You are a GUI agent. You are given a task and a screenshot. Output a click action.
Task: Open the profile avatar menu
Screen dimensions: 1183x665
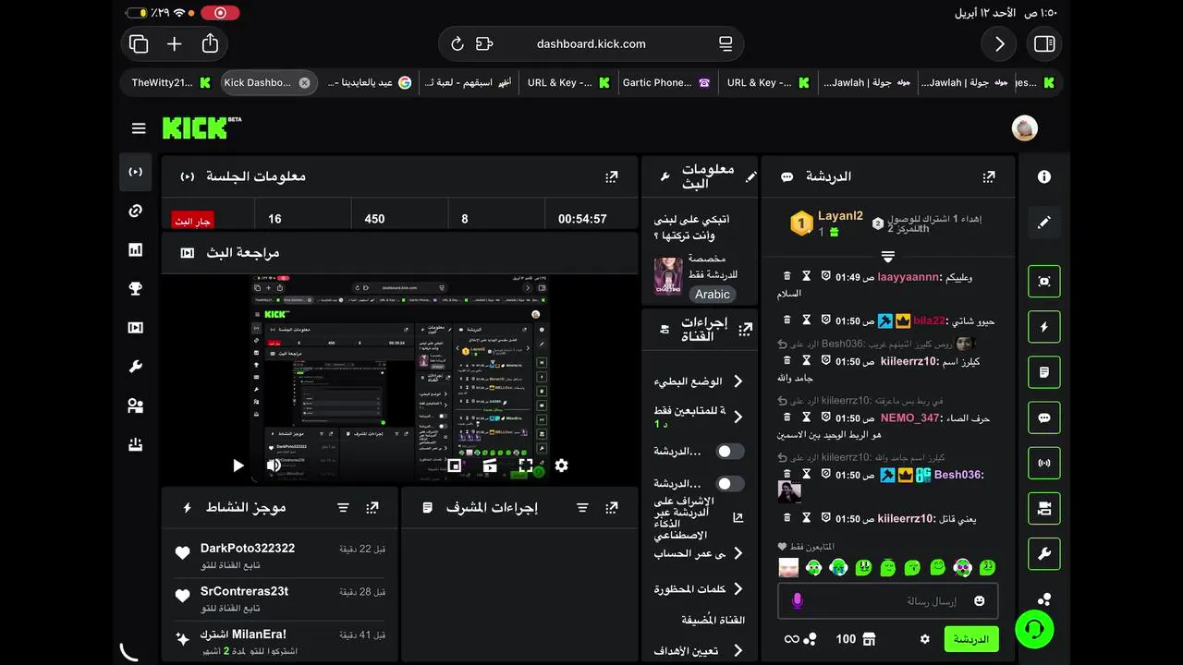click(1025, 128)
